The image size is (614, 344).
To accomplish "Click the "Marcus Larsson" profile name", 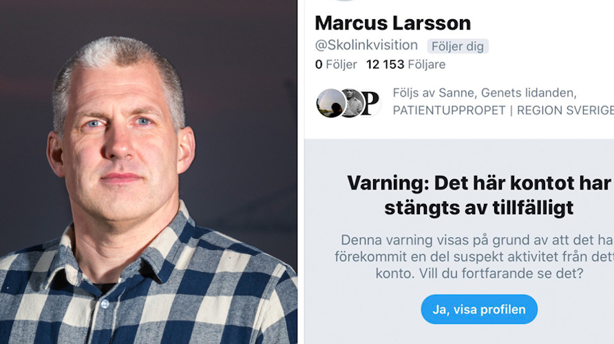I will pos(393,23).
